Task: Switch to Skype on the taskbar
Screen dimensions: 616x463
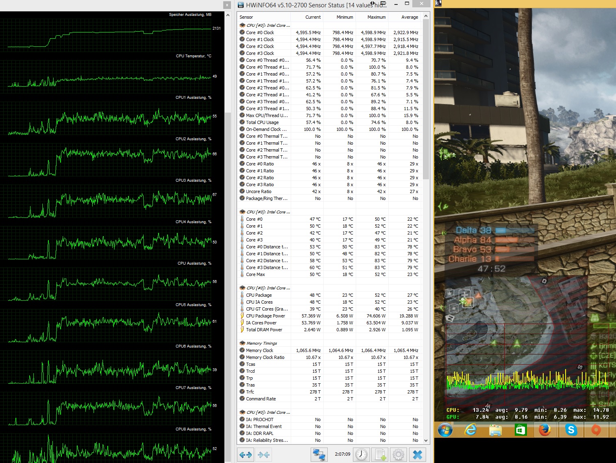Action: coord(571,430)
